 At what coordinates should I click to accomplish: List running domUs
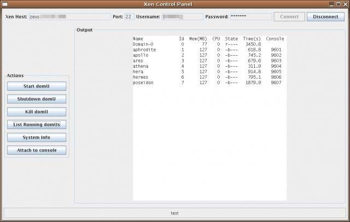coord(37,125)
